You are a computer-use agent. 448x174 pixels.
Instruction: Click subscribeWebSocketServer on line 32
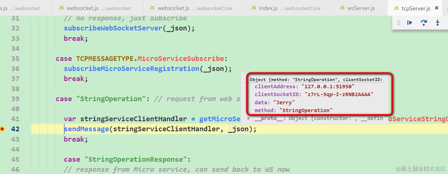[x=113, y=28]
